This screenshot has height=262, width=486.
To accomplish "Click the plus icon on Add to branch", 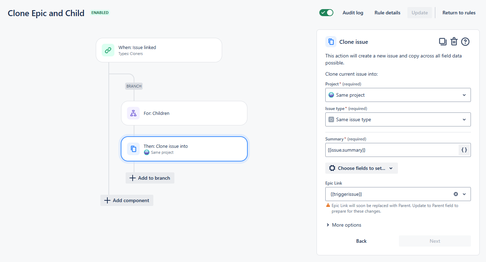I will tap(132, 178).
